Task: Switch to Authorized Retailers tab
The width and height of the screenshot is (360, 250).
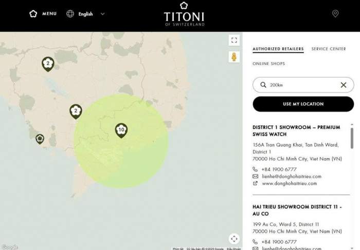Action: [x=278, y=49]
